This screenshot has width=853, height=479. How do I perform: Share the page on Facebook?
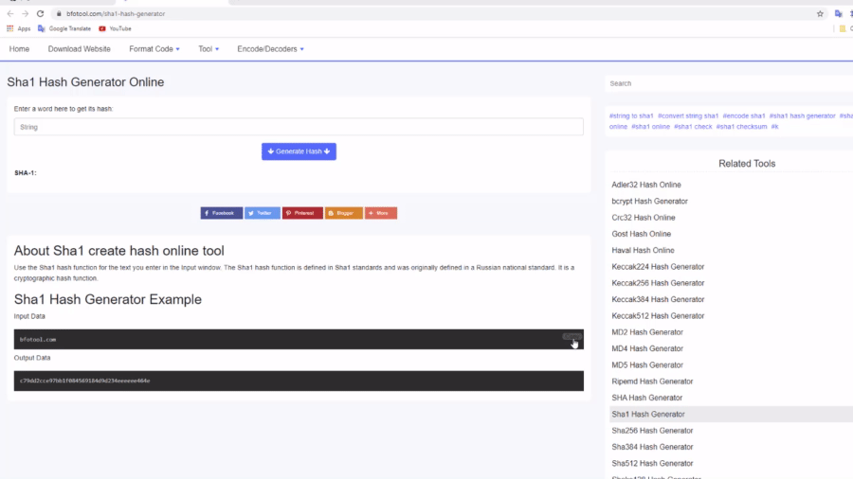[x=222, y=213]
